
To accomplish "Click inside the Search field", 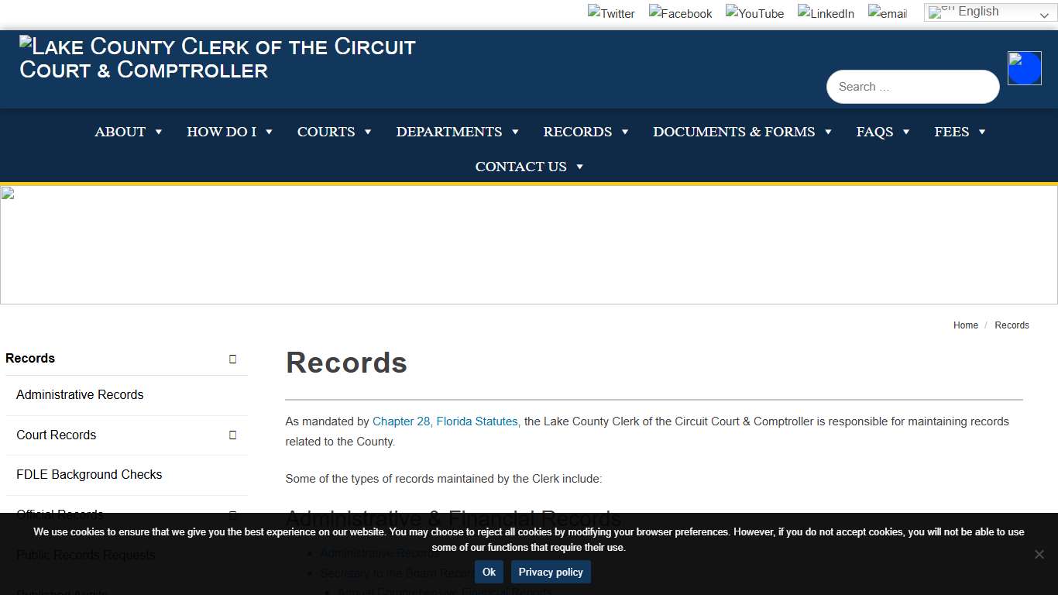I will [x=912, y=86].
